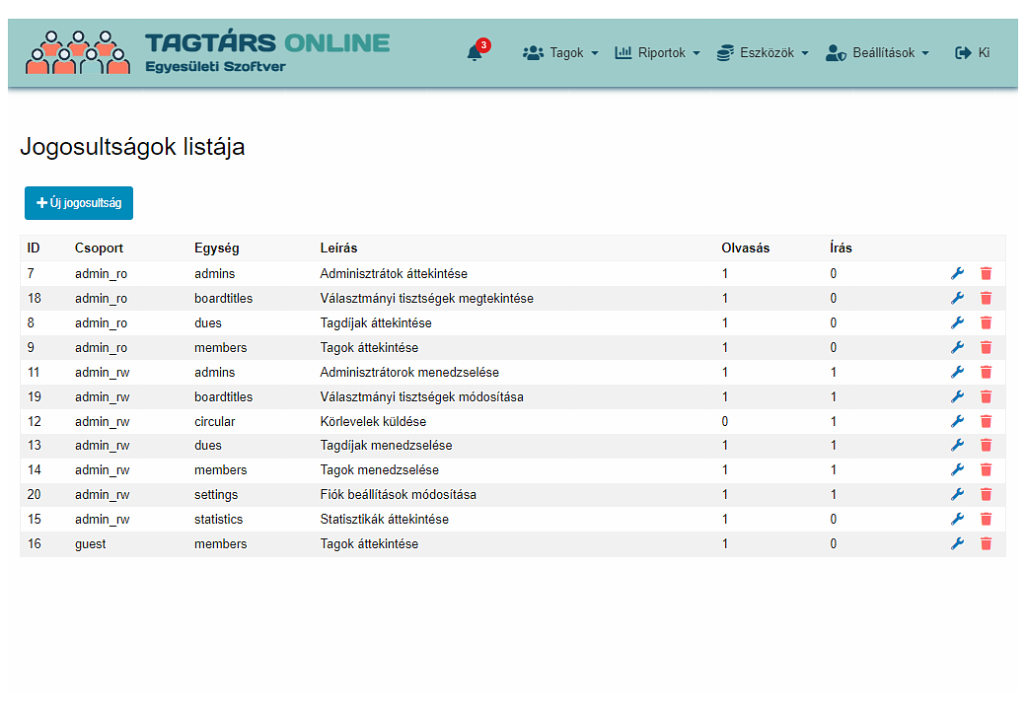Delete Fiók beállítások módosítása permission

987,494
